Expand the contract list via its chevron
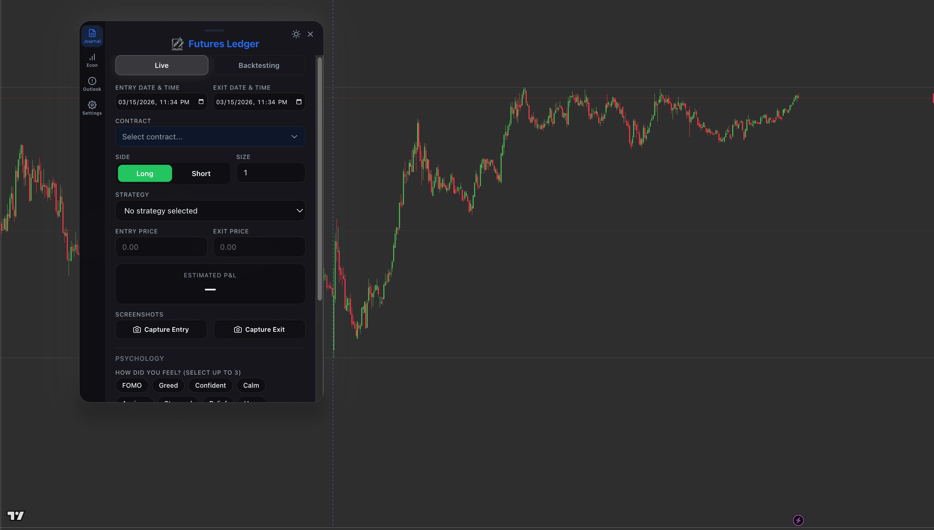Viewport: 934px width, 530px height. tap(294, 136)
